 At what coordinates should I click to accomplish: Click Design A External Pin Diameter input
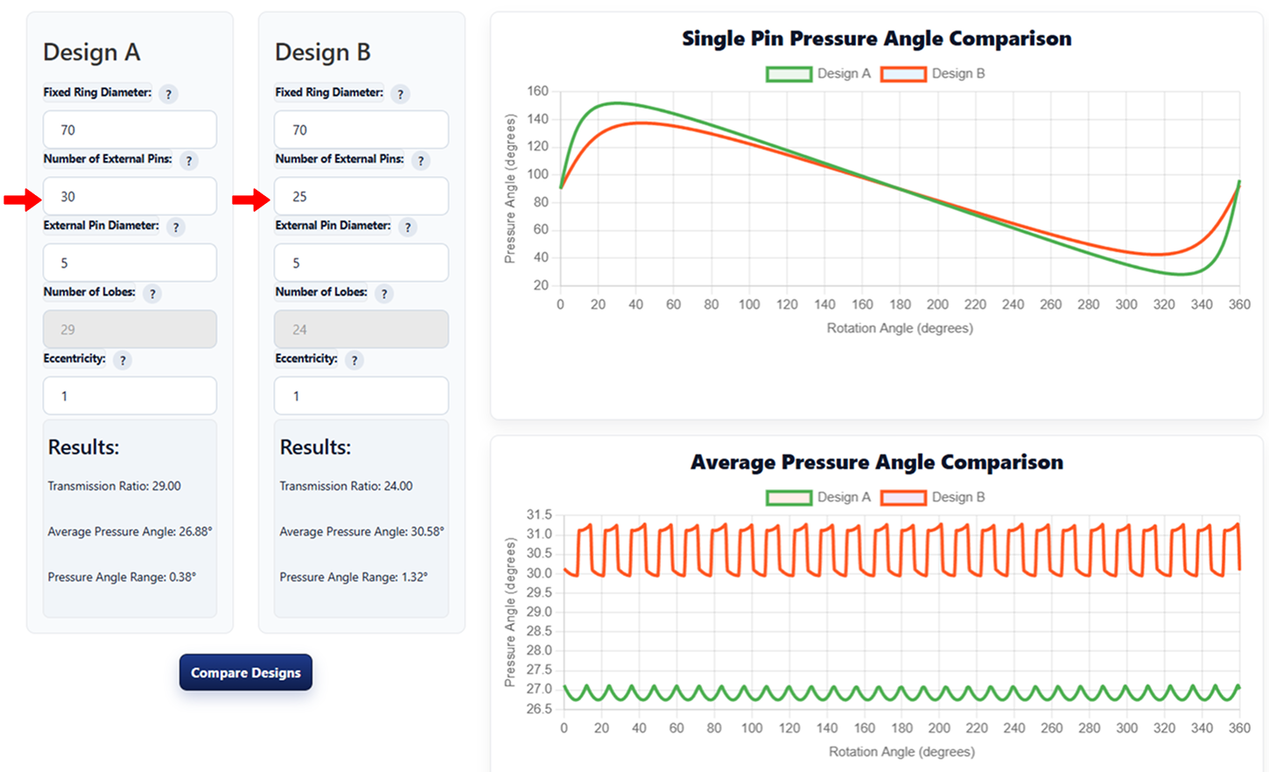tap(130, 263)
